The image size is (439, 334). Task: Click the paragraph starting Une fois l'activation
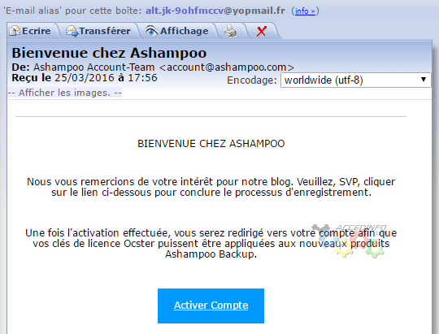(211, 244)
